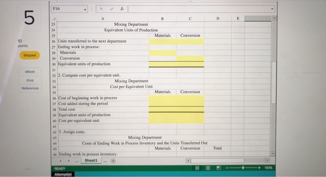Select 'Cost per Equivalent Unit' heading cell

(x=131, y=87)
